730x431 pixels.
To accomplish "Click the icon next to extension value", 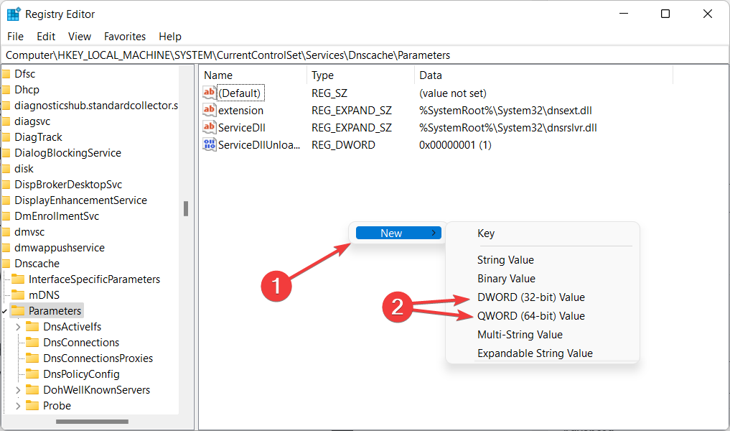I will click(210, 110).
